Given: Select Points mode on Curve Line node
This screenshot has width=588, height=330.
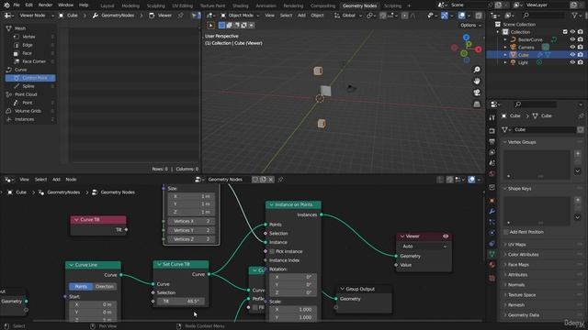Looking at the screenshot, I should 81,286.
